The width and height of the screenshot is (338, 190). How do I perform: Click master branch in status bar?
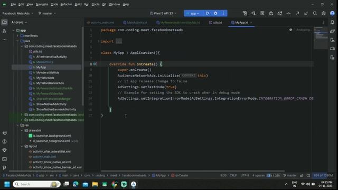tap(290, 175)
